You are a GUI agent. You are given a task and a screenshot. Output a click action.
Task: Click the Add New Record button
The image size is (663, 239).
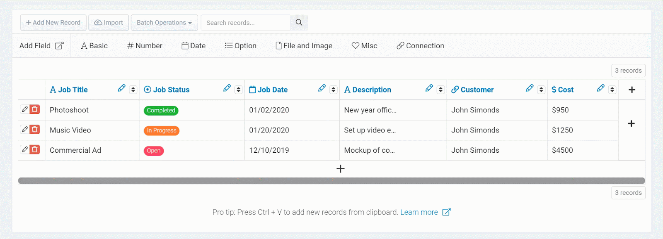pos(53,23)
